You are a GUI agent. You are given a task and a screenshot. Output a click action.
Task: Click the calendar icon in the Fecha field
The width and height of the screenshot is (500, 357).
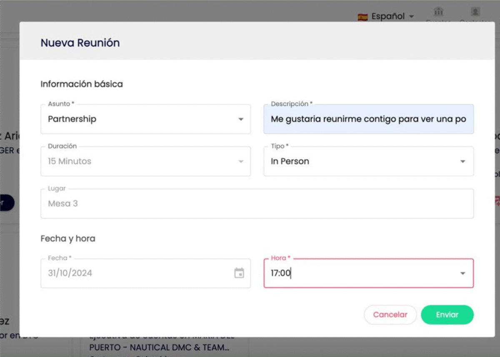(239, 273)
